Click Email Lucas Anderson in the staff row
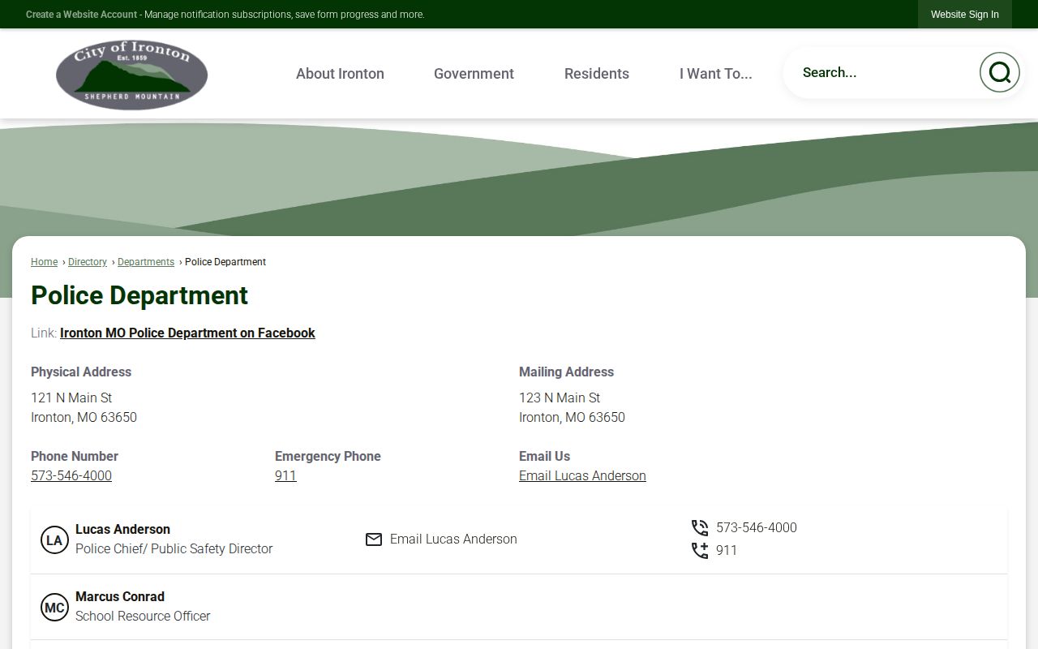The image size is (1038, 649). [453, 539]
